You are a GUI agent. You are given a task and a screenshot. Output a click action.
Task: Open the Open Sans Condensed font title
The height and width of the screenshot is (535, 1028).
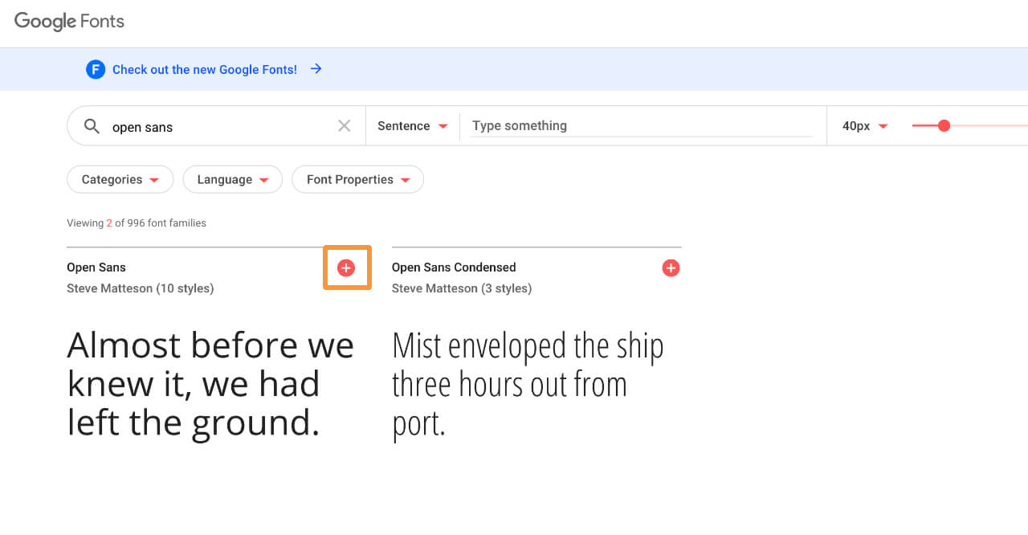(x=454, y=267)
